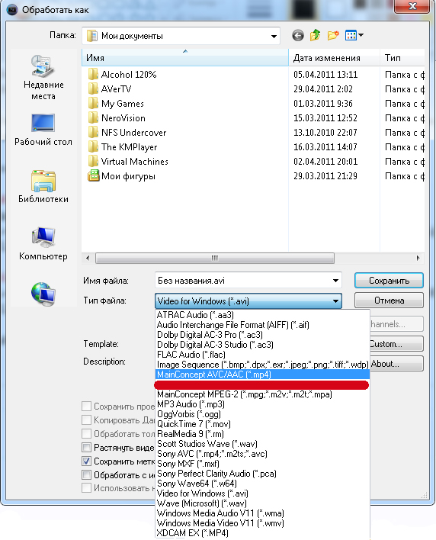This screenshot has height=540, width=436.
Task: Open the network globe icon in sidebar
Action: click(43, 294)
